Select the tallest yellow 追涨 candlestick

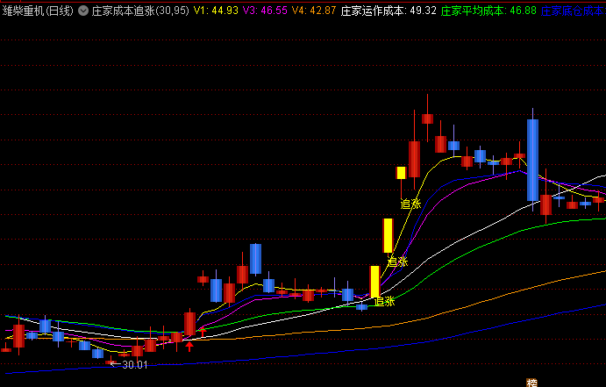pyautogui.click(x=388, y=235)
